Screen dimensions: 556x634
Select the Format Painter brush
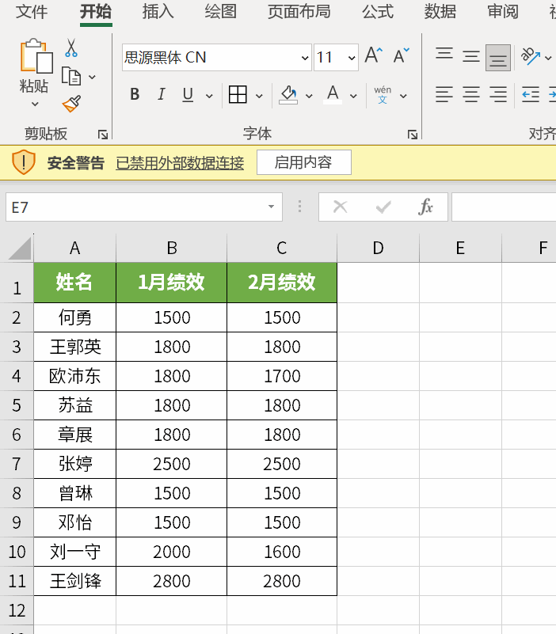pyautogui.click(x=71, y=104)
